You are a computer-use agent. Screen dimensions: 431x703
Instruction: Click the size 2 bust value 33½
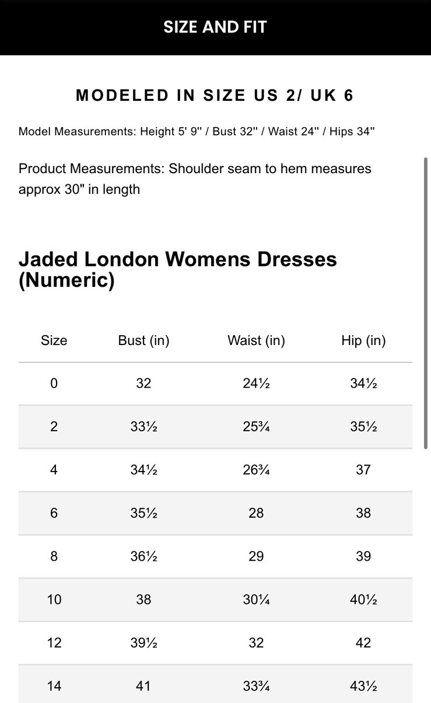143,427
